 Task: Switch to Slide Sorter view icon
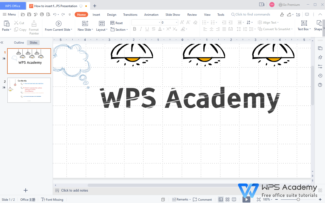point(227,199)
